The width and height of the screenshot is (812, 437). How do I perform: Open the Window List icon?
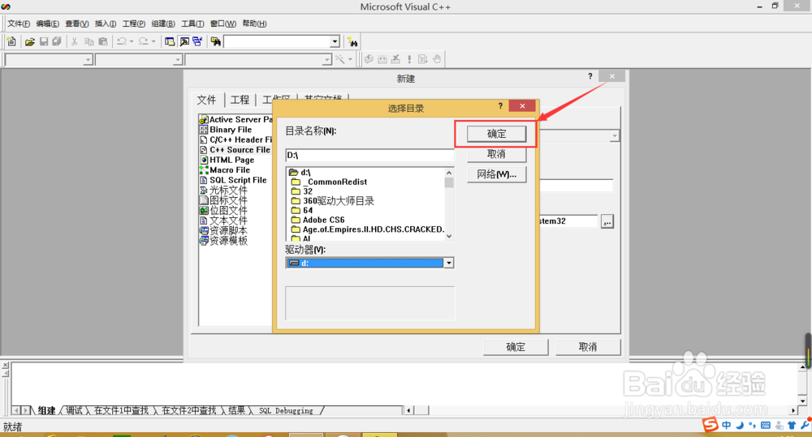pyautogui.click(x=197, y=41)
